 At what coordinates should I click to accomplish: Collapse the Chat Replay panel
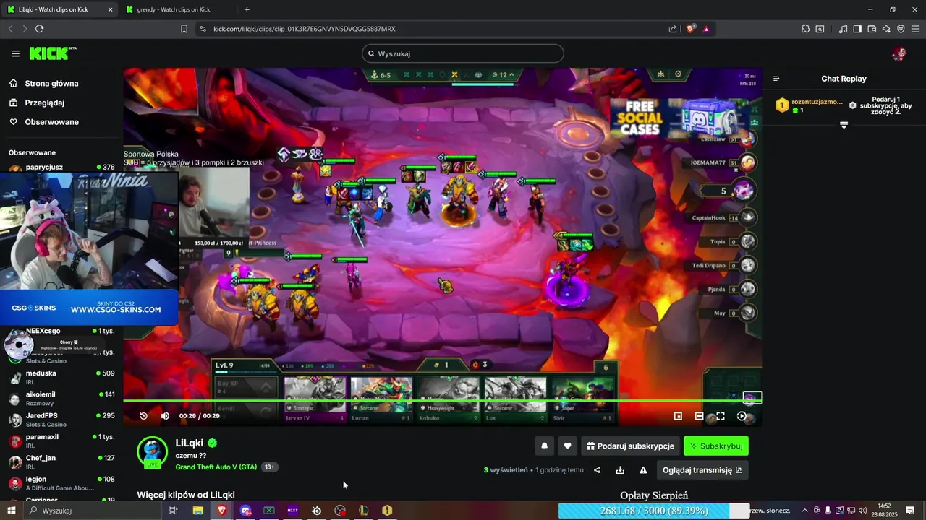(776, 79)
